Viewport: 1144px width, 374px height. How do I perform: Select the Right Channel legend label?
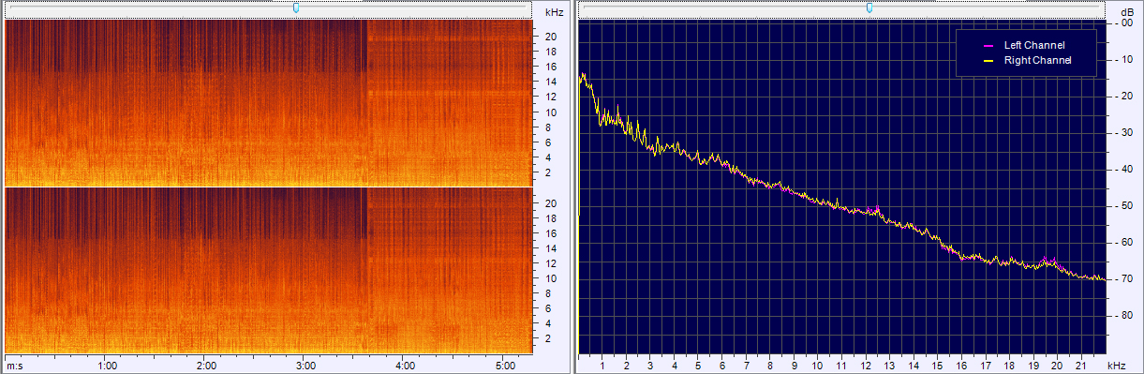[x=1037, y=60]
